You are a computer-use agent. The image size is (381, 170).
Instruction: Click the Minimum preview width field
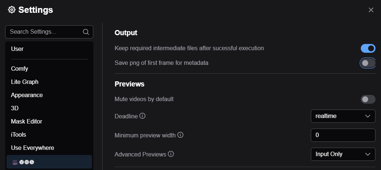tap(343, 135)
